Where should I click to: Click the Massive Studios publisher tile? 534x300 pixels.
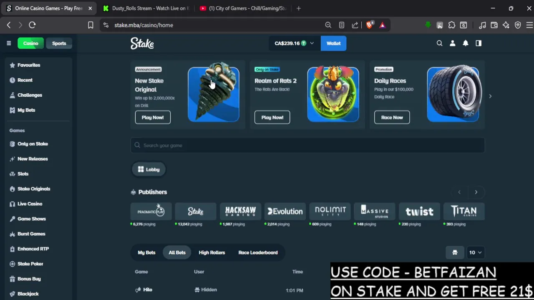coord(375,211)
